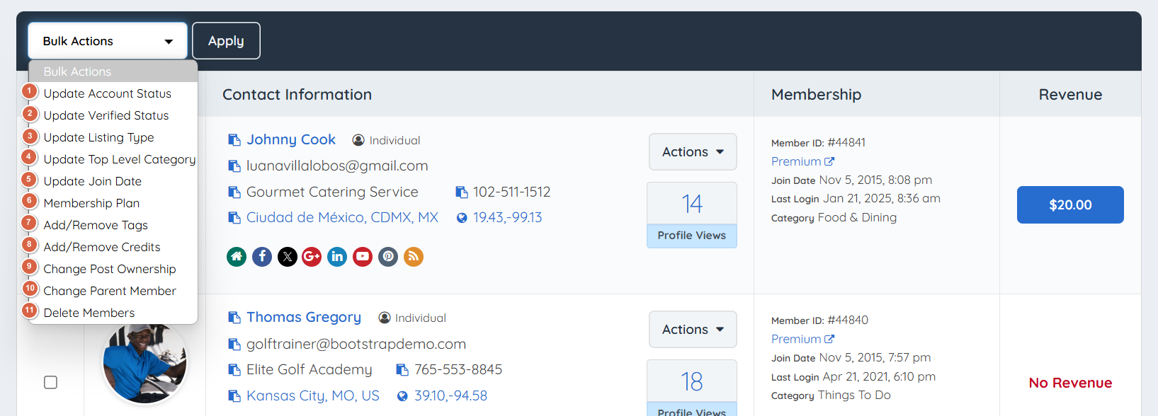Click luanavillalobos@gmail.com email text

(x=337, y=166)
